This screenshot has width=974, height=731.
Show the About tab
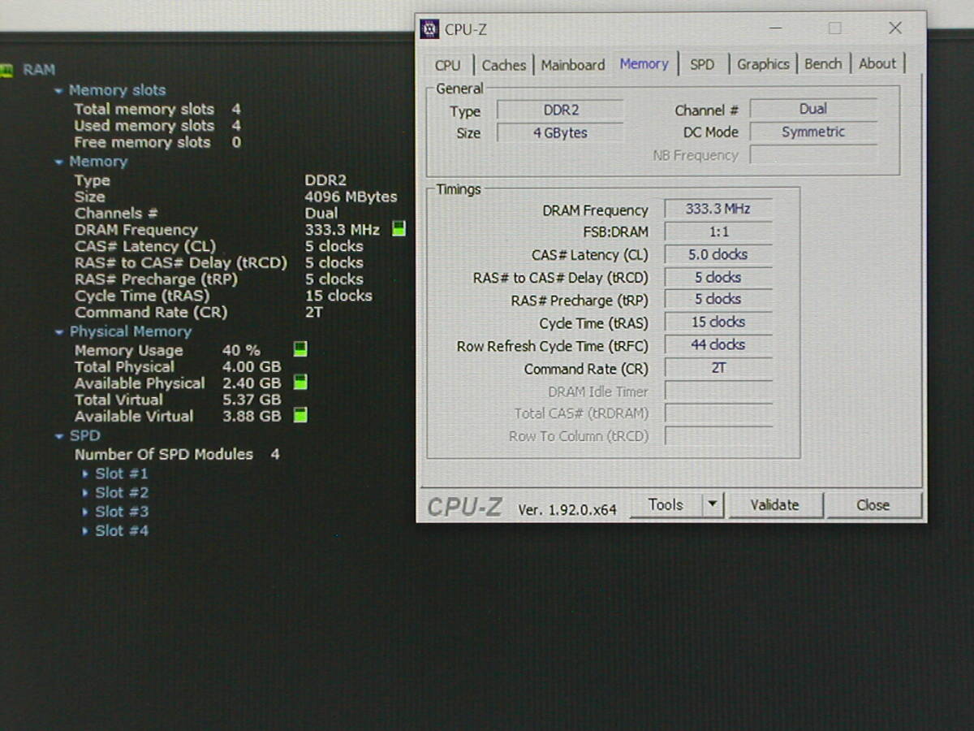(x=877, y=64)
